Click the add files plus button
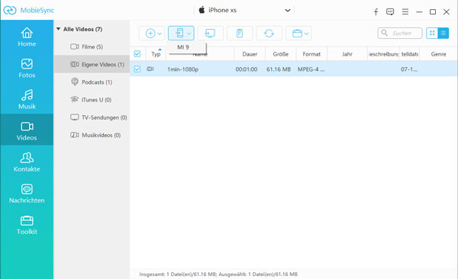Screen dimensions: 458x279 pos(150,34)
